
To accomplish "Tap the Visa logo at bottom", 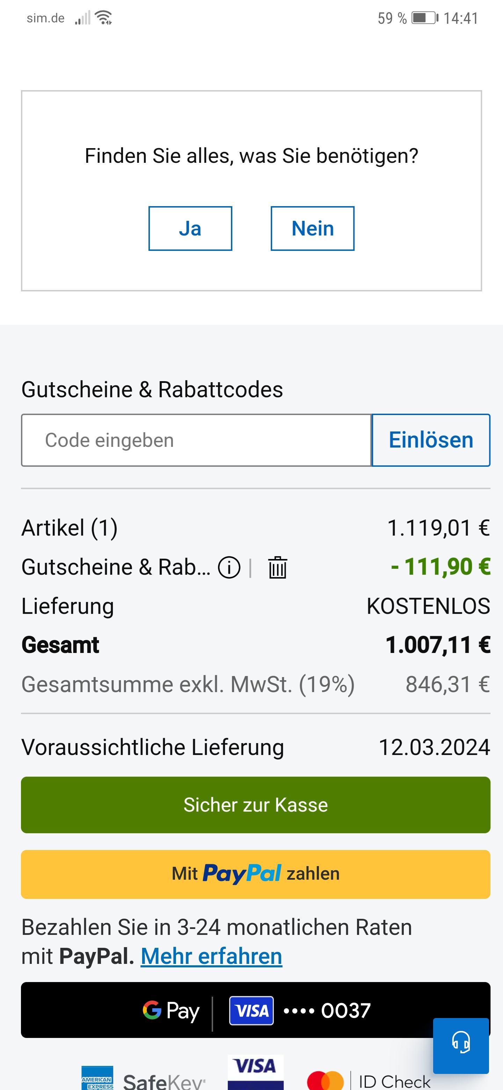I will tap(255, 1072).
